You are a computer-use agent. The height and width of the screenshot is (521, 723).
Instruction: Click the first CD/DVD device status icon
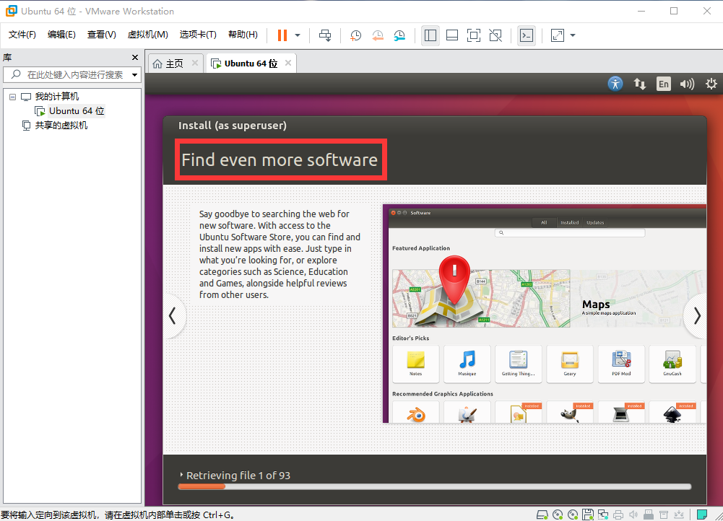coord(558,515)
